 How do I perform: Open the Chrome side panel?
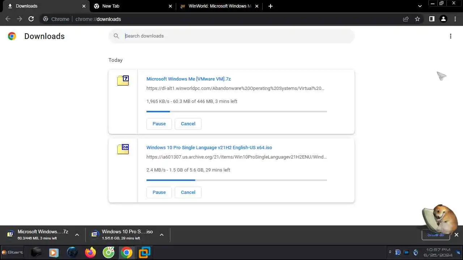point(432,19)
